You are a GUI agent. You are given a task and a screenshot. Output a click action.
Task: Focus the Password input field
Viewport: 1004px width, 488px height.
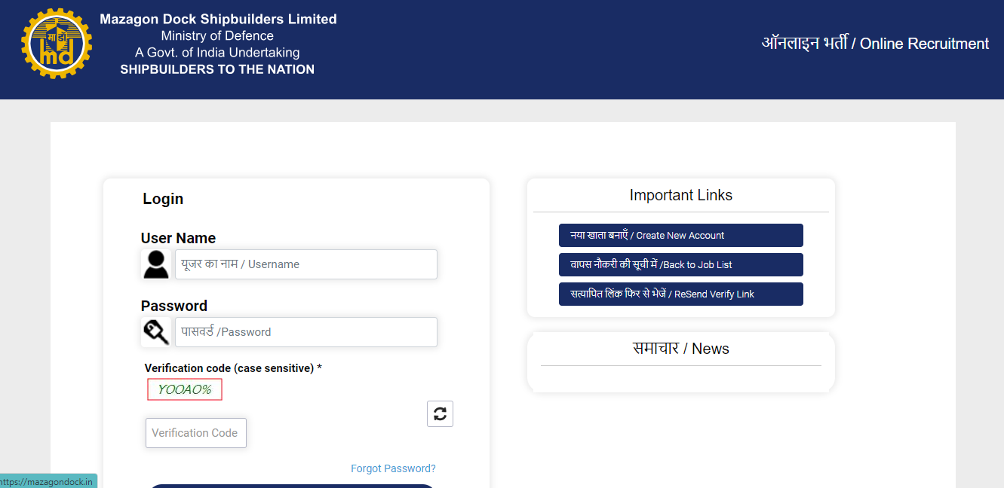click(306, 332)
